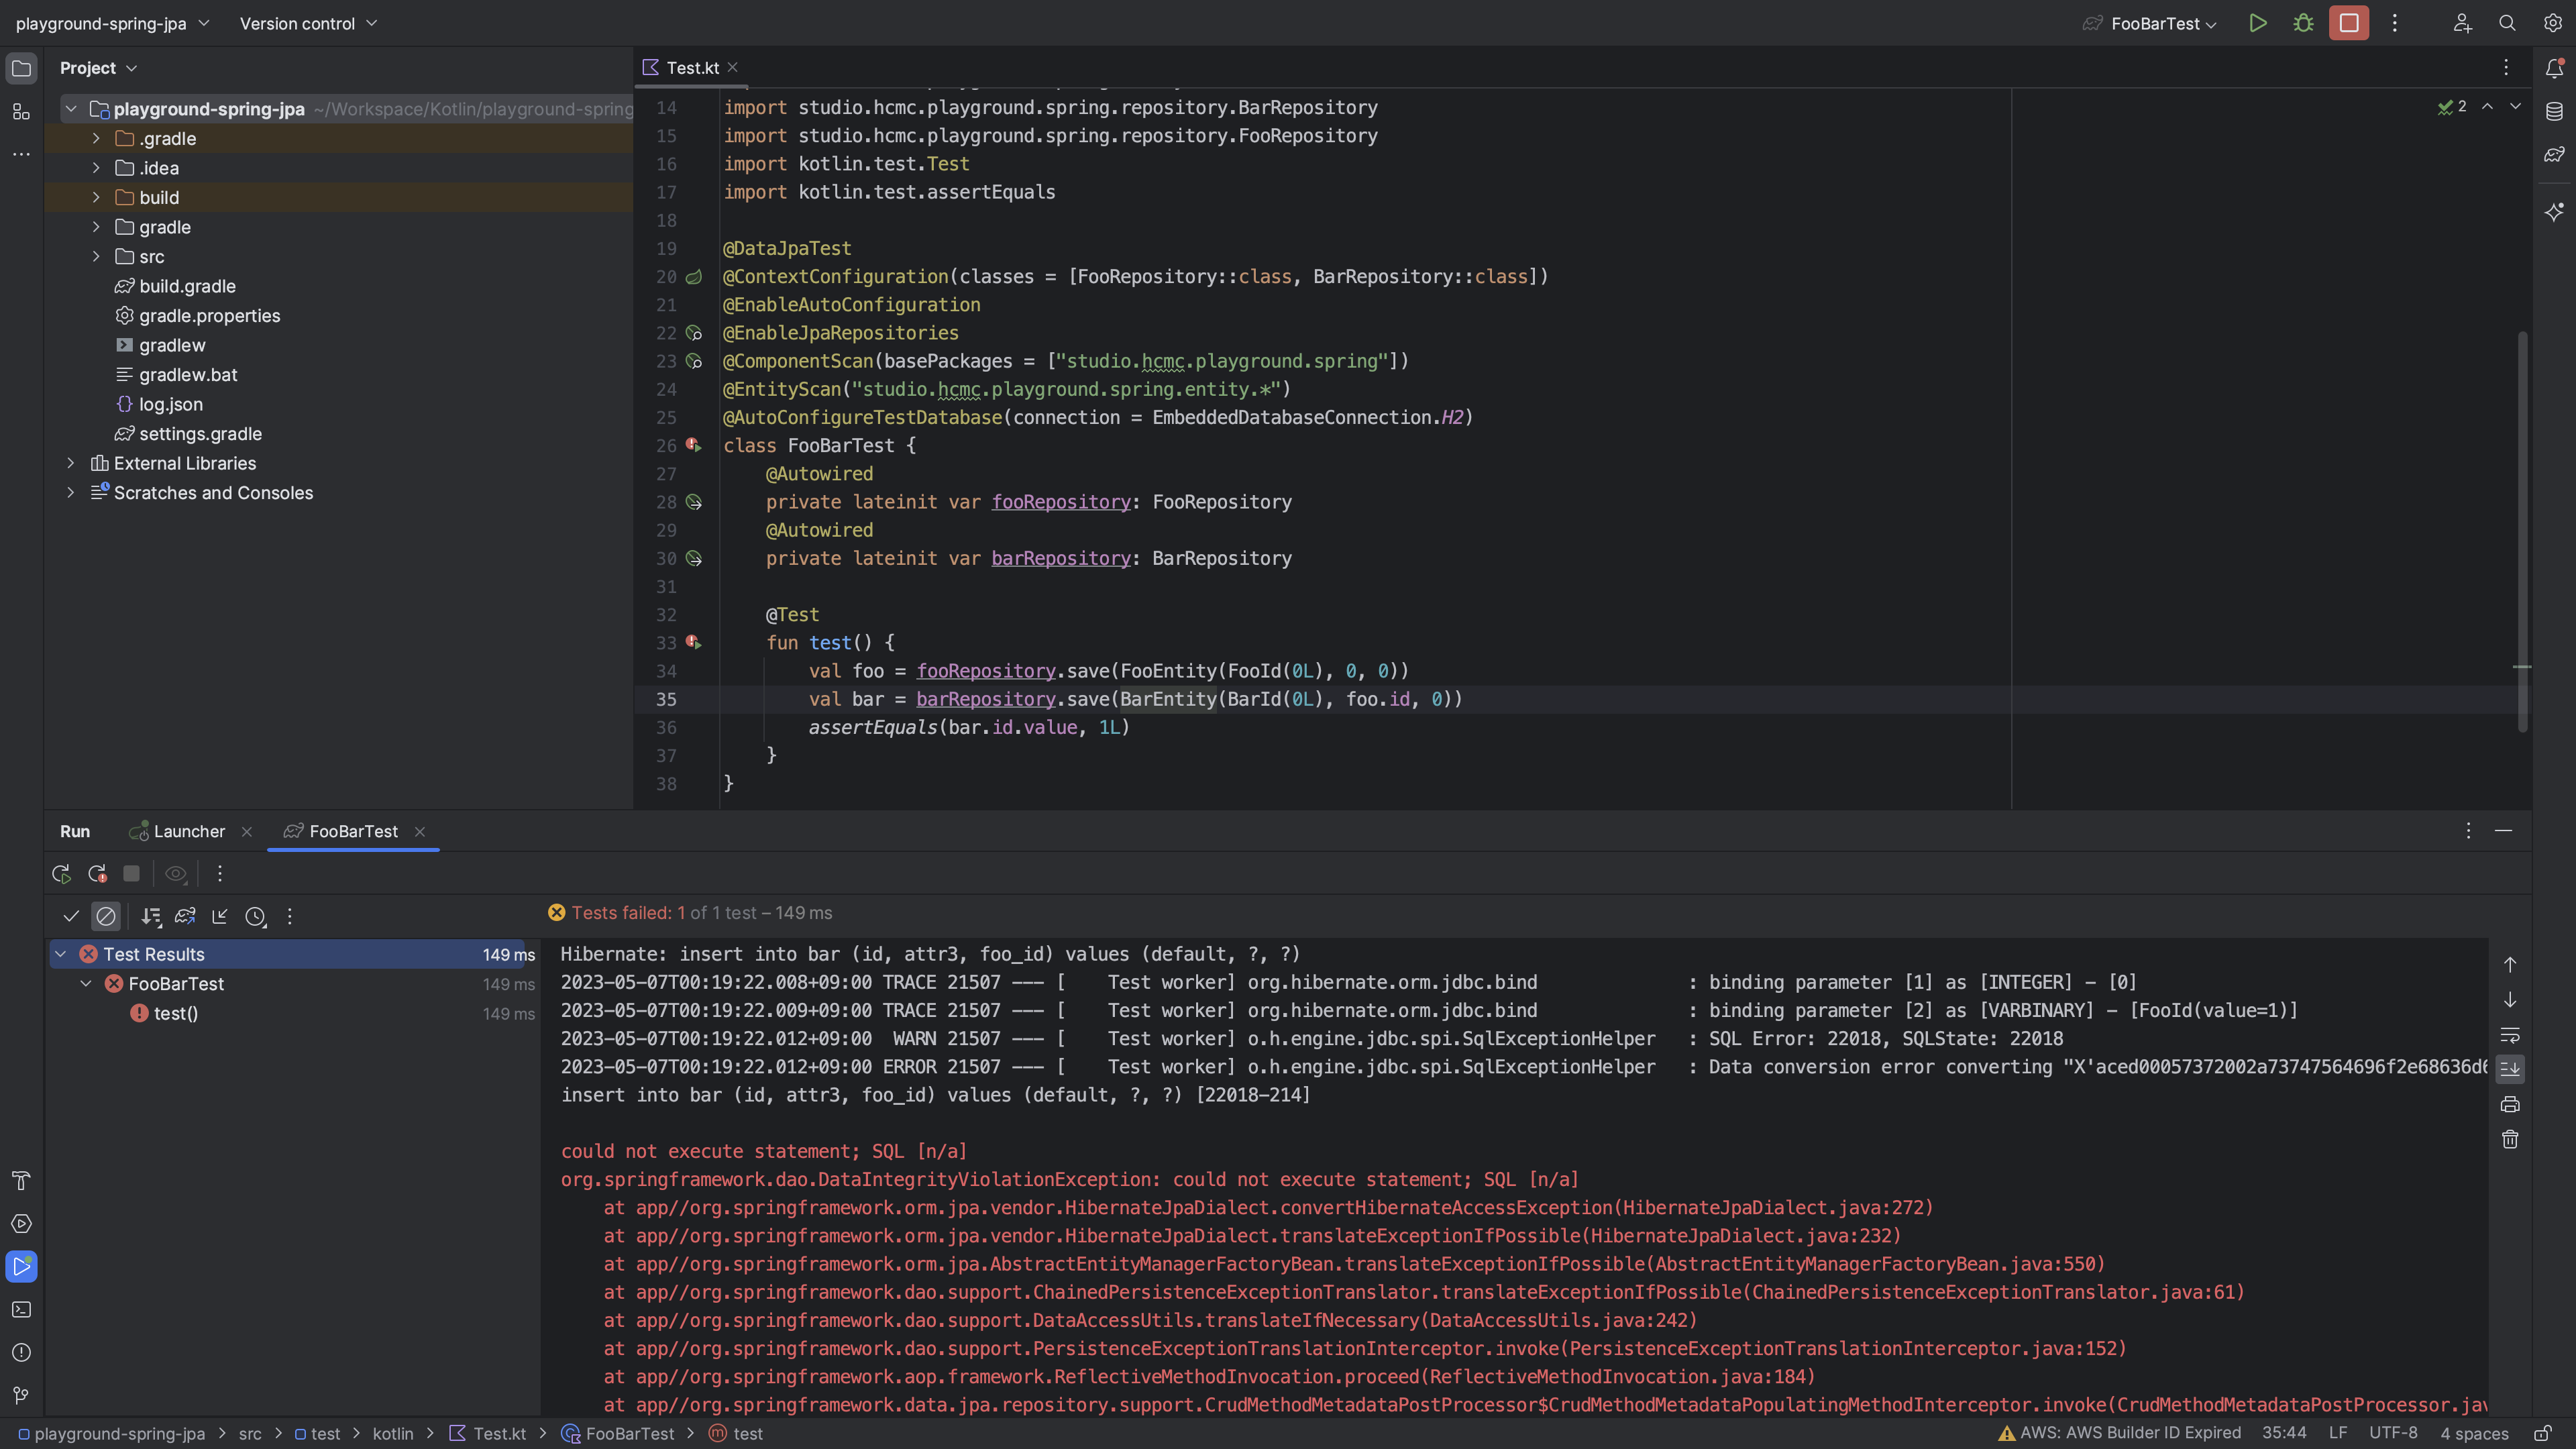The height and width of the screenshot is (1449, 2576).
Task: Rerun failed tests in Run panel
Action: pos(97,874)
